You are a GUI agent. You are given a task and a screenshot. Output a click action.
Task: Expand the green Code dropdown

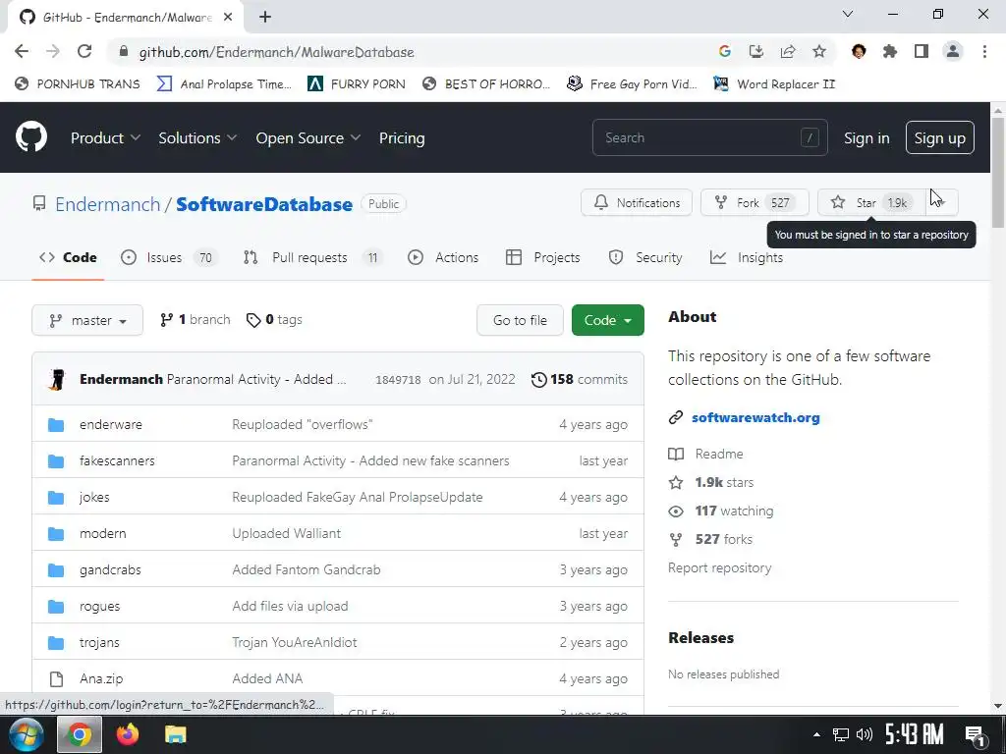click(607, 320)
